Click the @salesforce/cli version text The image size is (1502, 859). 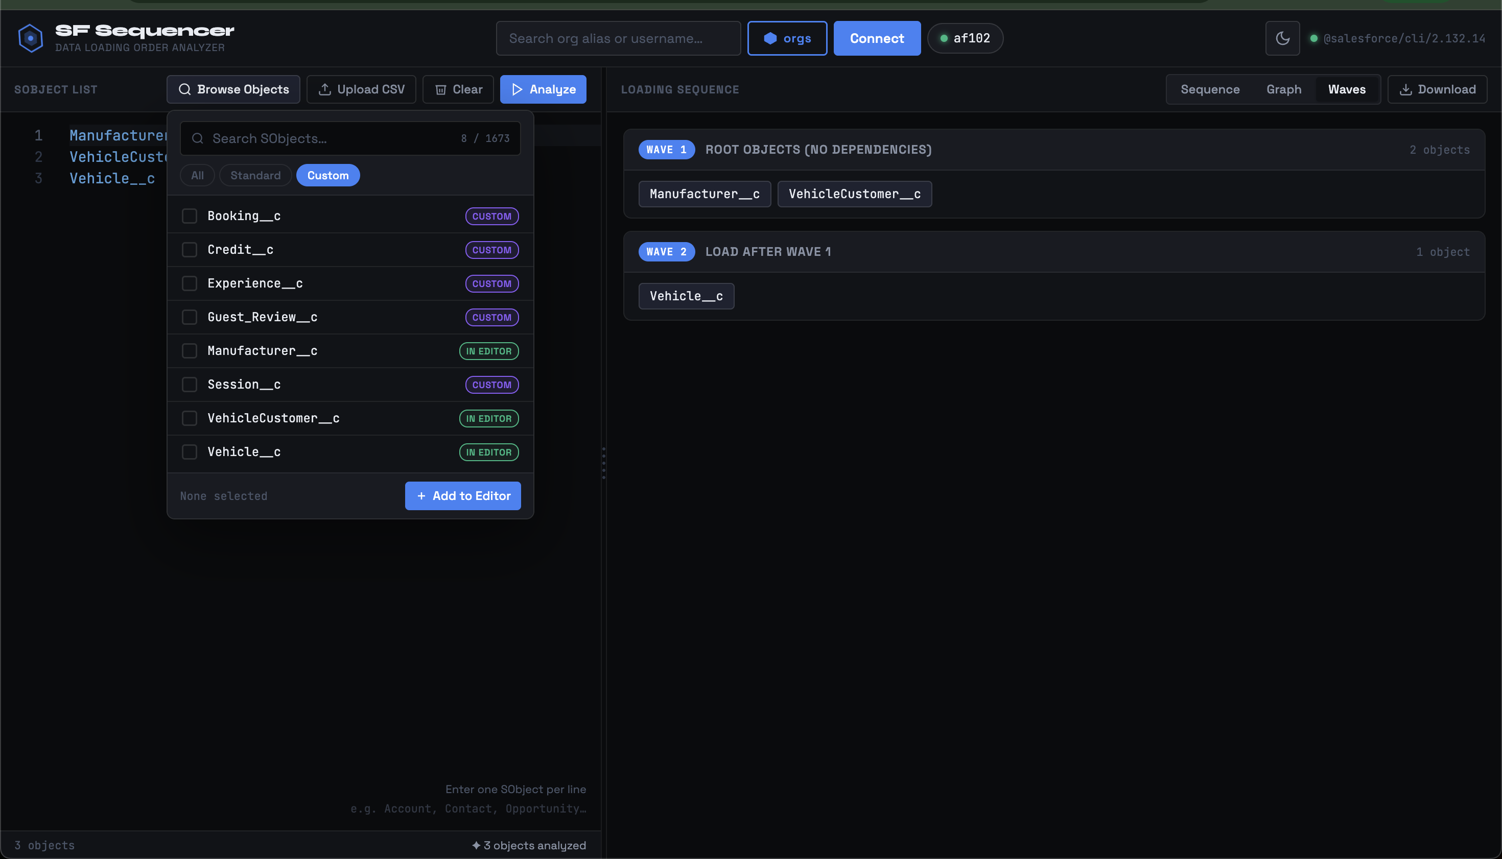click(1404, 38)
